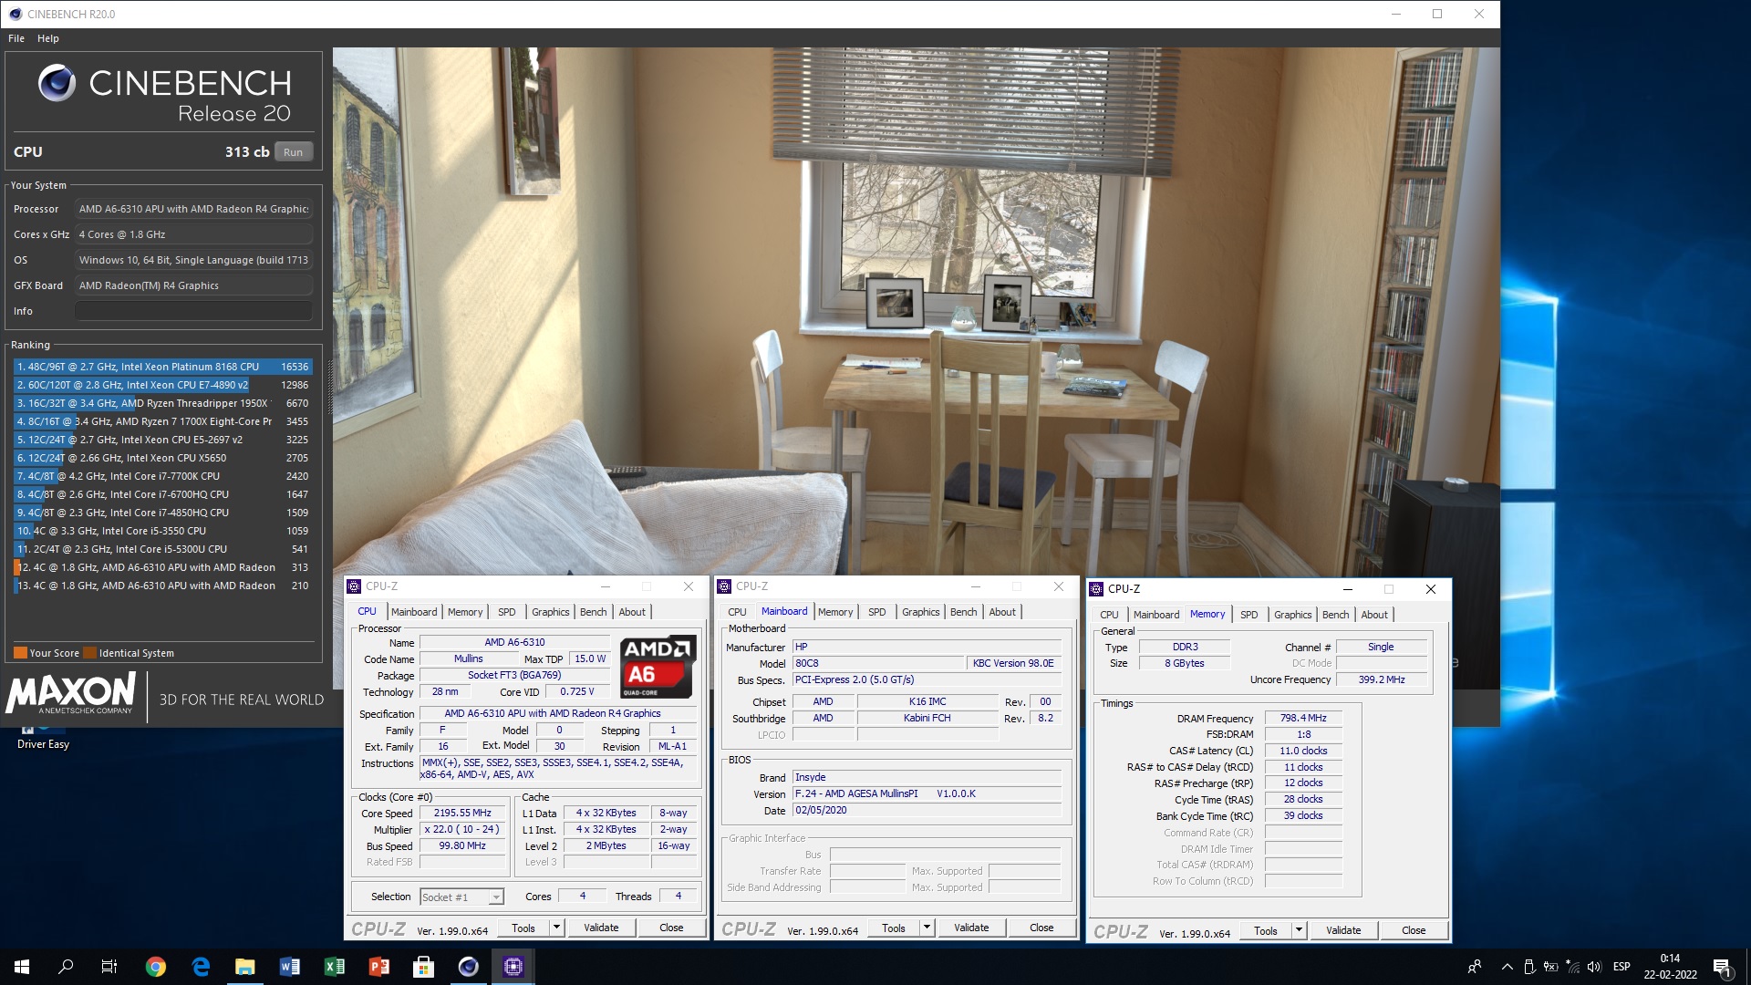
Task: Click Validate in the right CPU-Z window
Action: pyautogui.click(x=1343, y=930)
